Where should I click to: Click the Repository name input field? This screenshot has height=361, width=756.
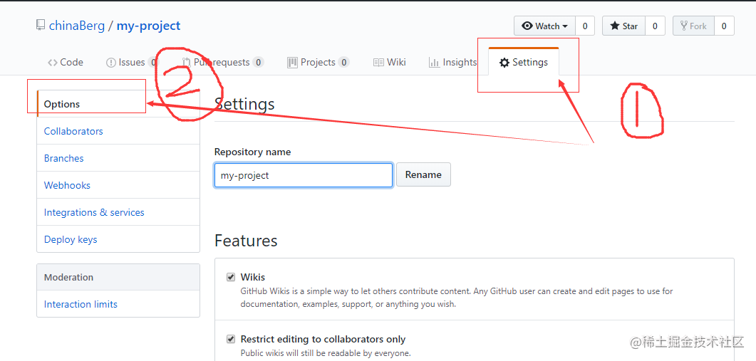304,175
